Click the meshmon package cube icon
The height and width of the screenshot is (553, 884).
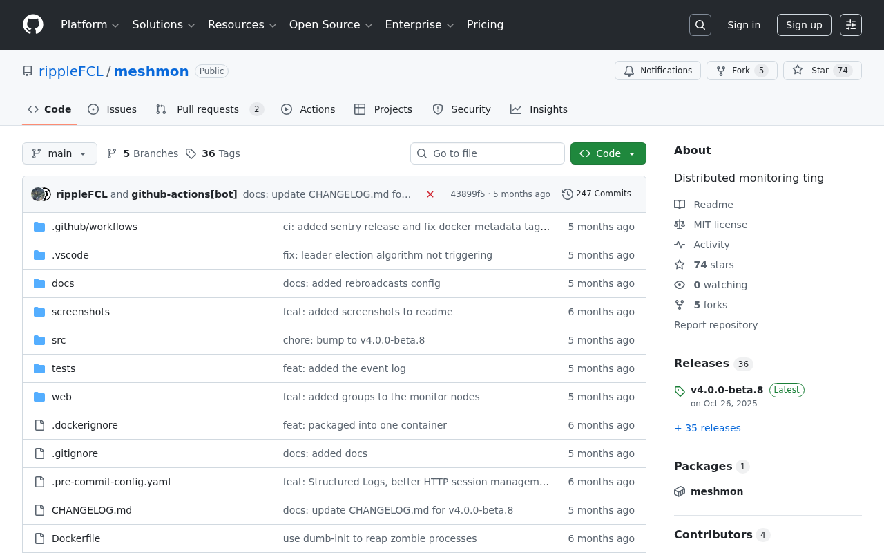click(x=680, y=491)
